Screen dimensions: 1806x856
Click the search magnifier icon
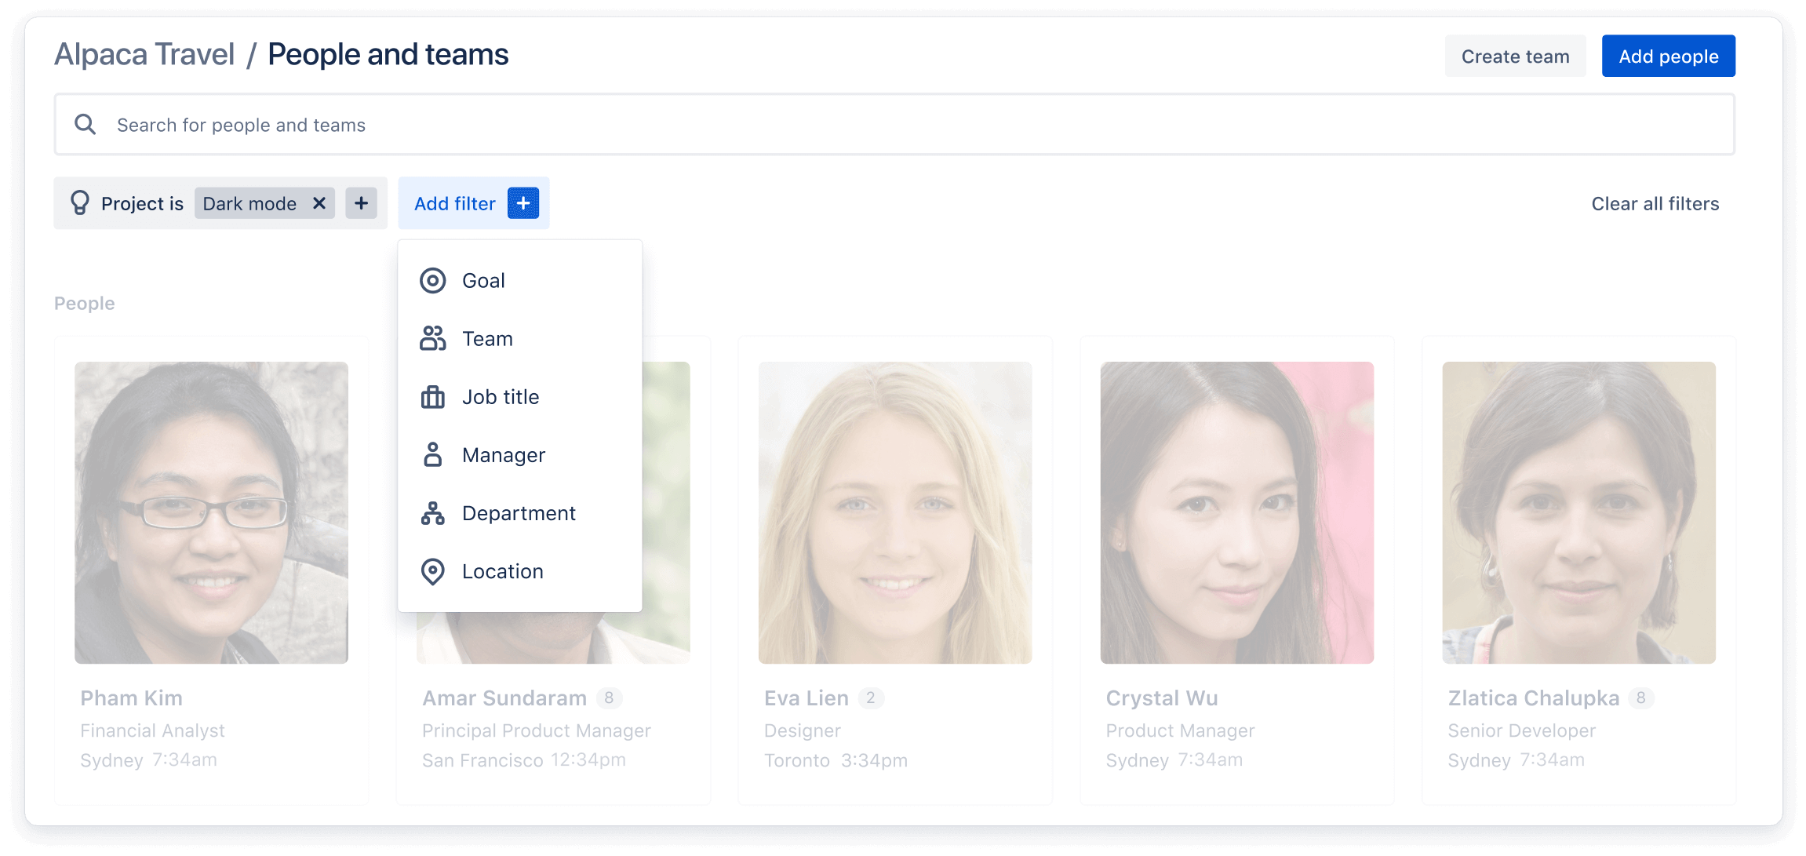[86, 126]
